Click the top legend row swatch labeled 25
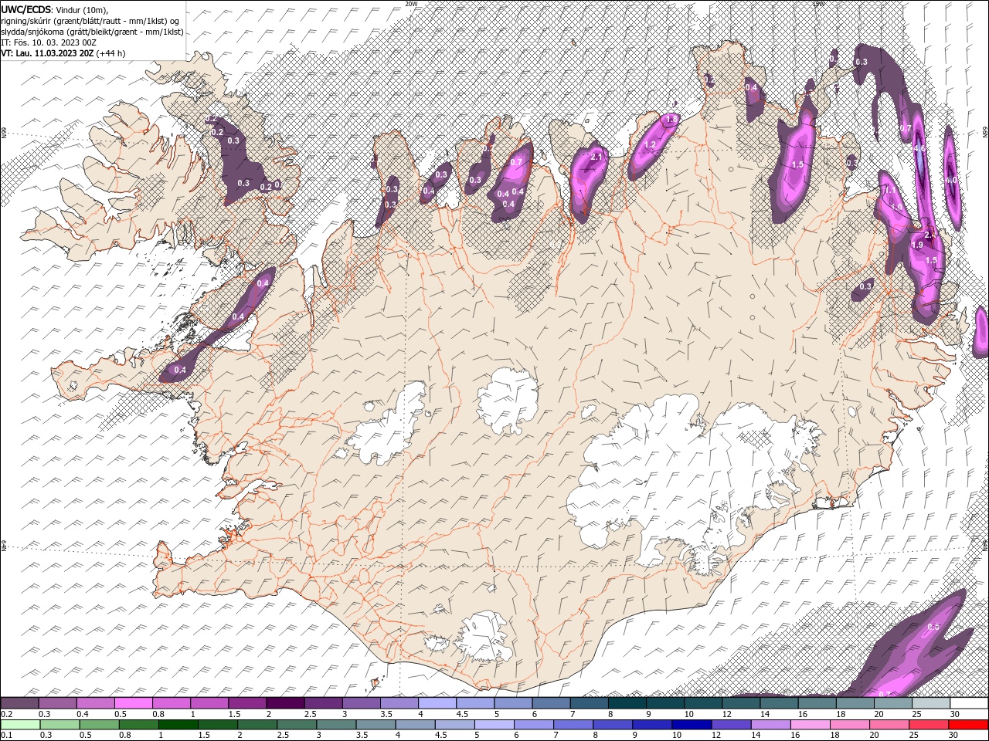This screenshot has width=989, height=741. coord(930,703)
